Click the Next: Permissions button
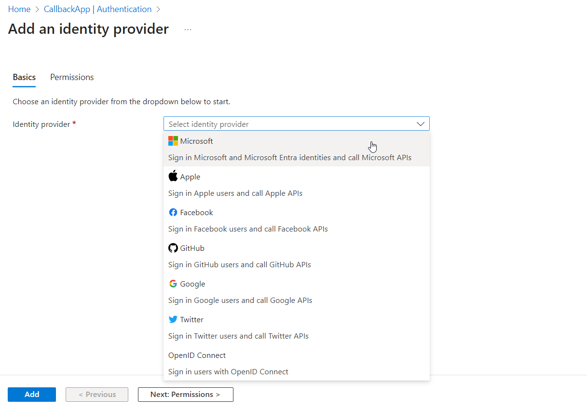Viewport: 587px width, 410px height. (185, 394)
